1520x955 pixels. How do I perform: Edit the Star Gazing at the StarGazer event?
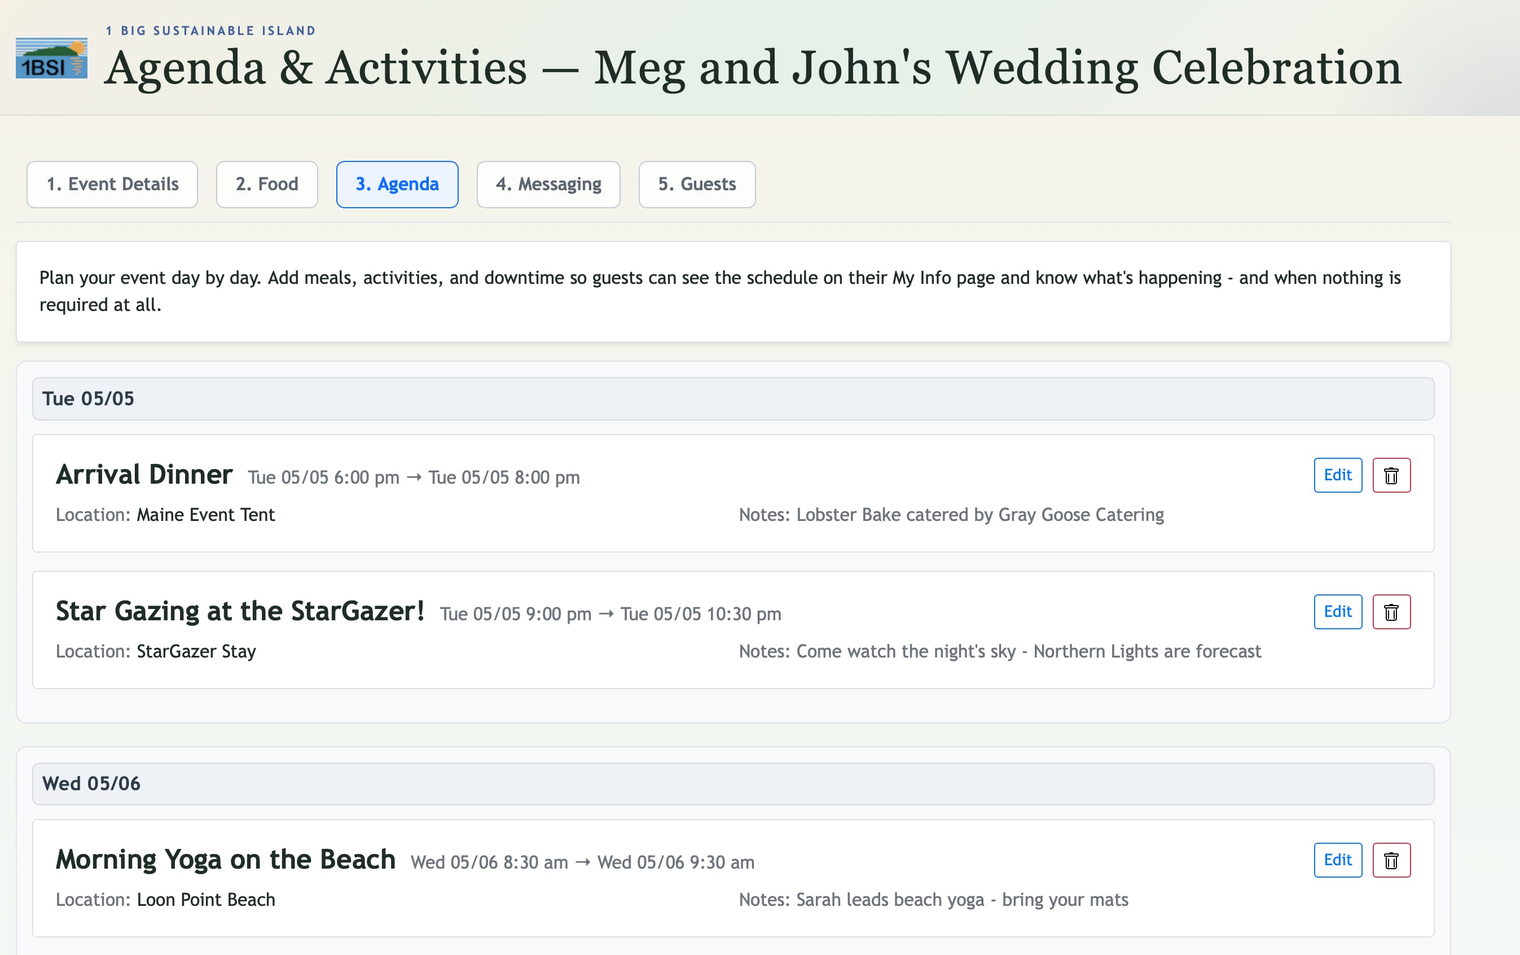pyautogui.click(x=1338, y=611)
